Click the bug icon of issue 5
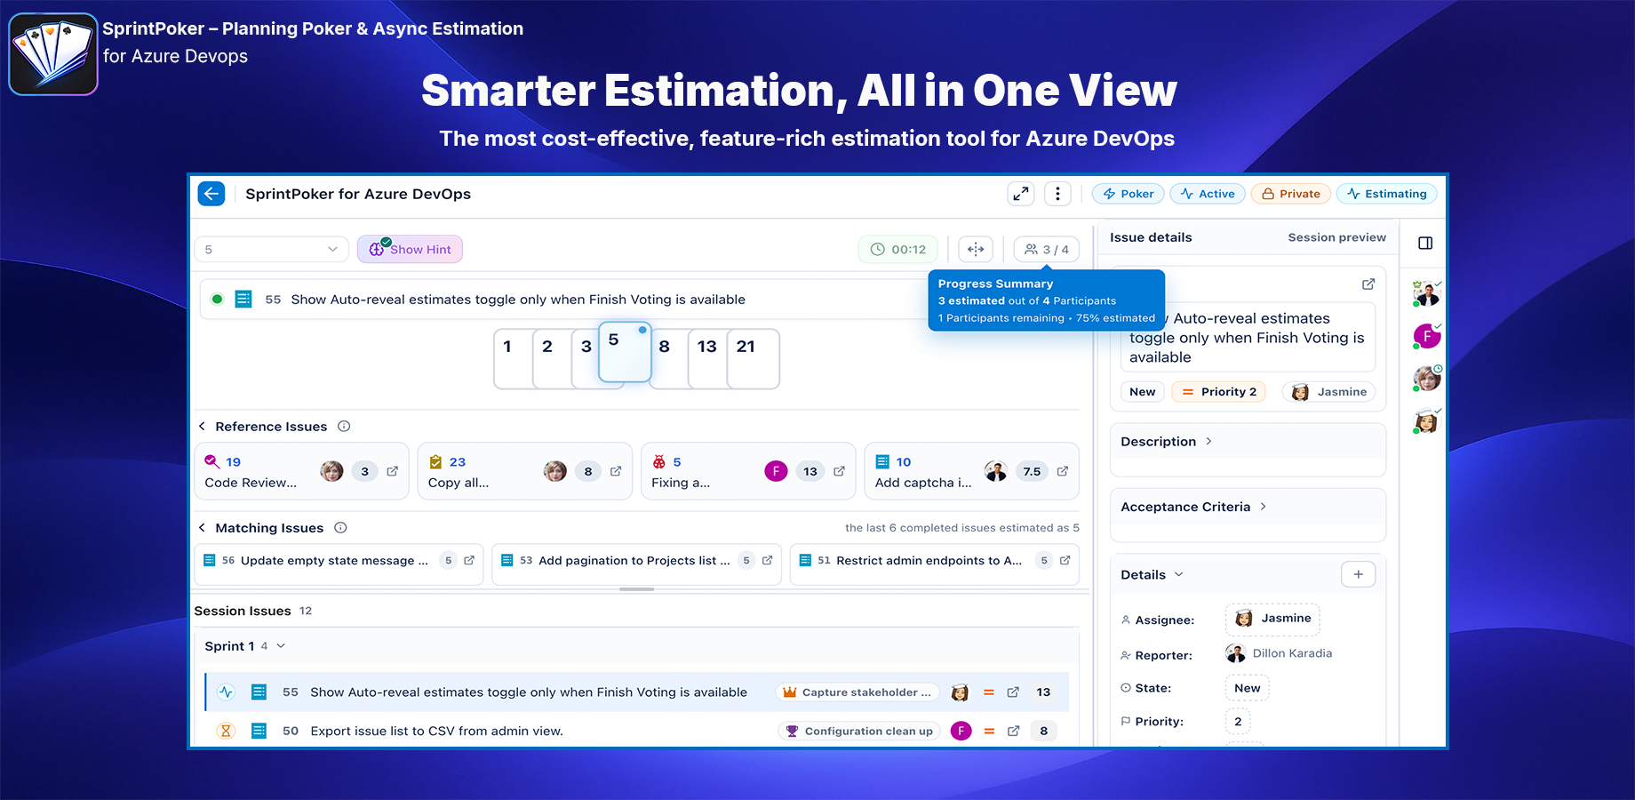This screenshot has height=800, width=1635. click(x=659, y=462)
